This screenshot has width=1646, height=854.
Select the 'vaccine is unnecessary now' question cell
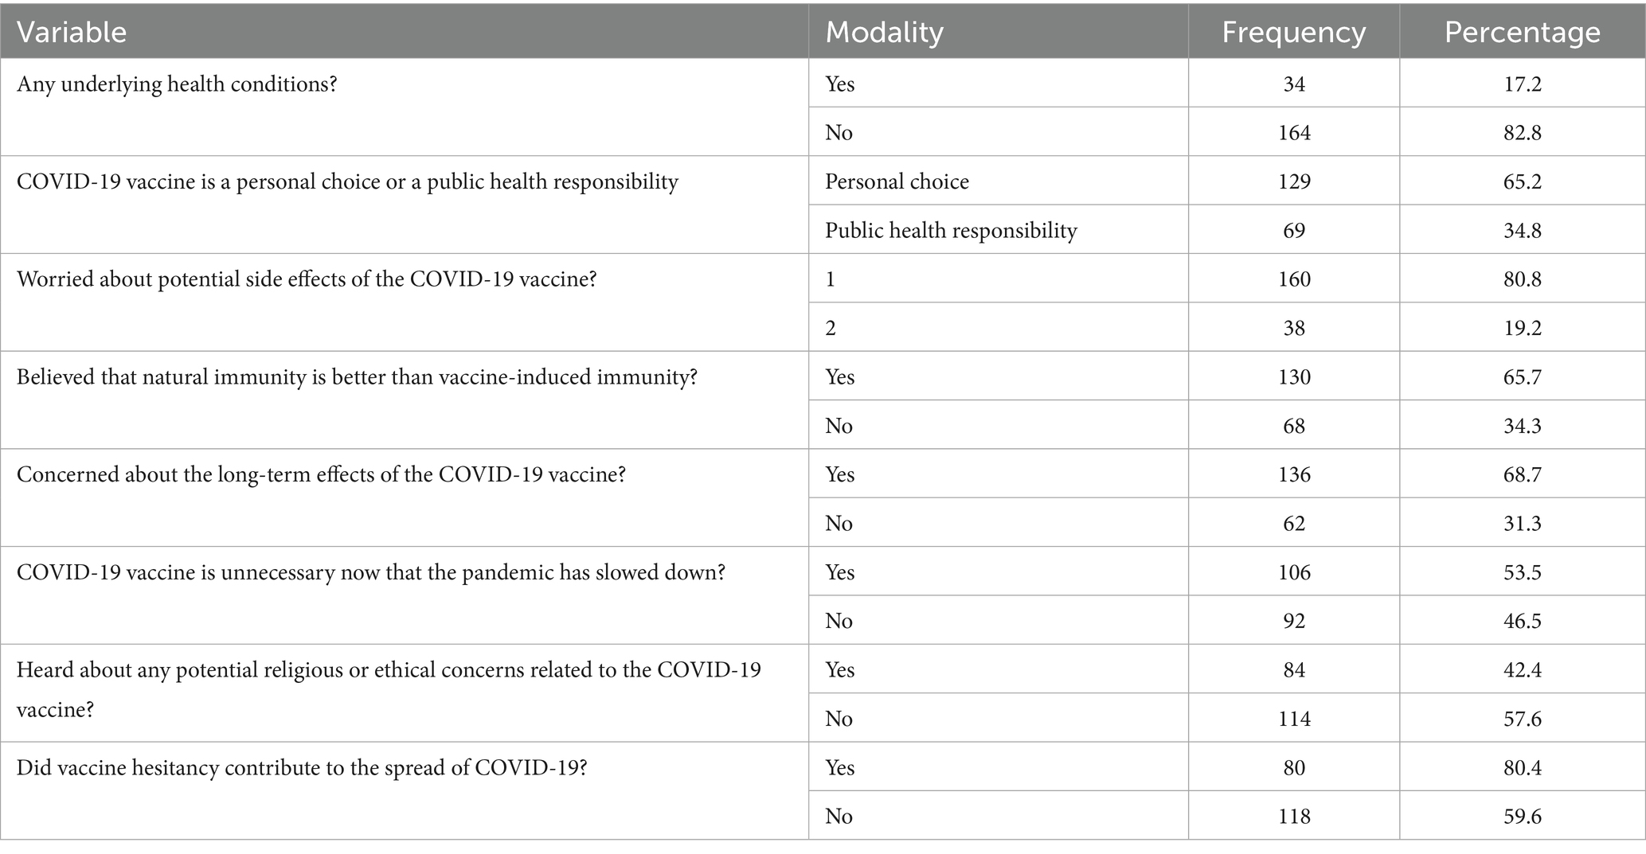[371, 572]
